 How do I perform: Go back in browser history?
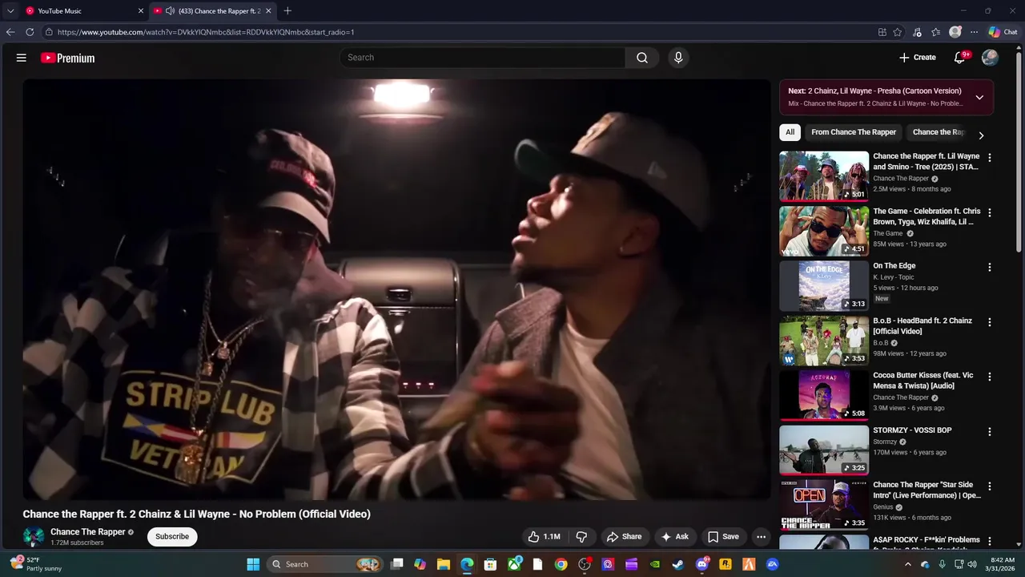pos(10,32)
